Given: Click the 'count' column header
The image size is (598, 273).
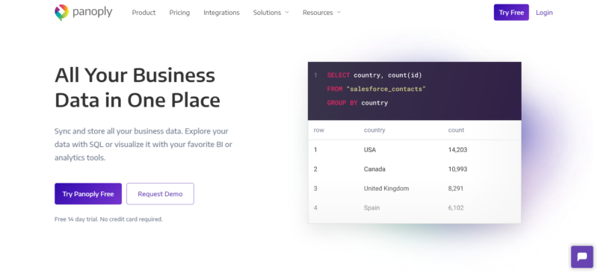Looking at the screenshot, I should click(456, 131).
